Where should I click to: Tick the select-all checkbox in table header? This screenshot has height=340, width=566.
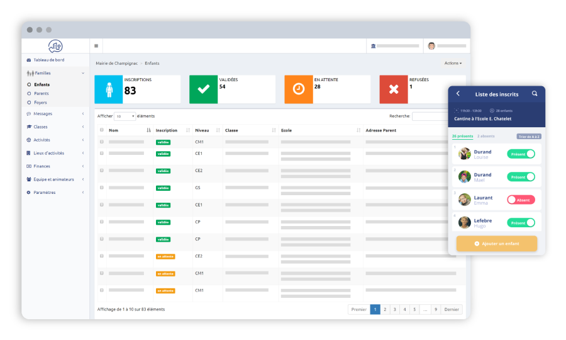pyautogui.click(x=102, y=130)
